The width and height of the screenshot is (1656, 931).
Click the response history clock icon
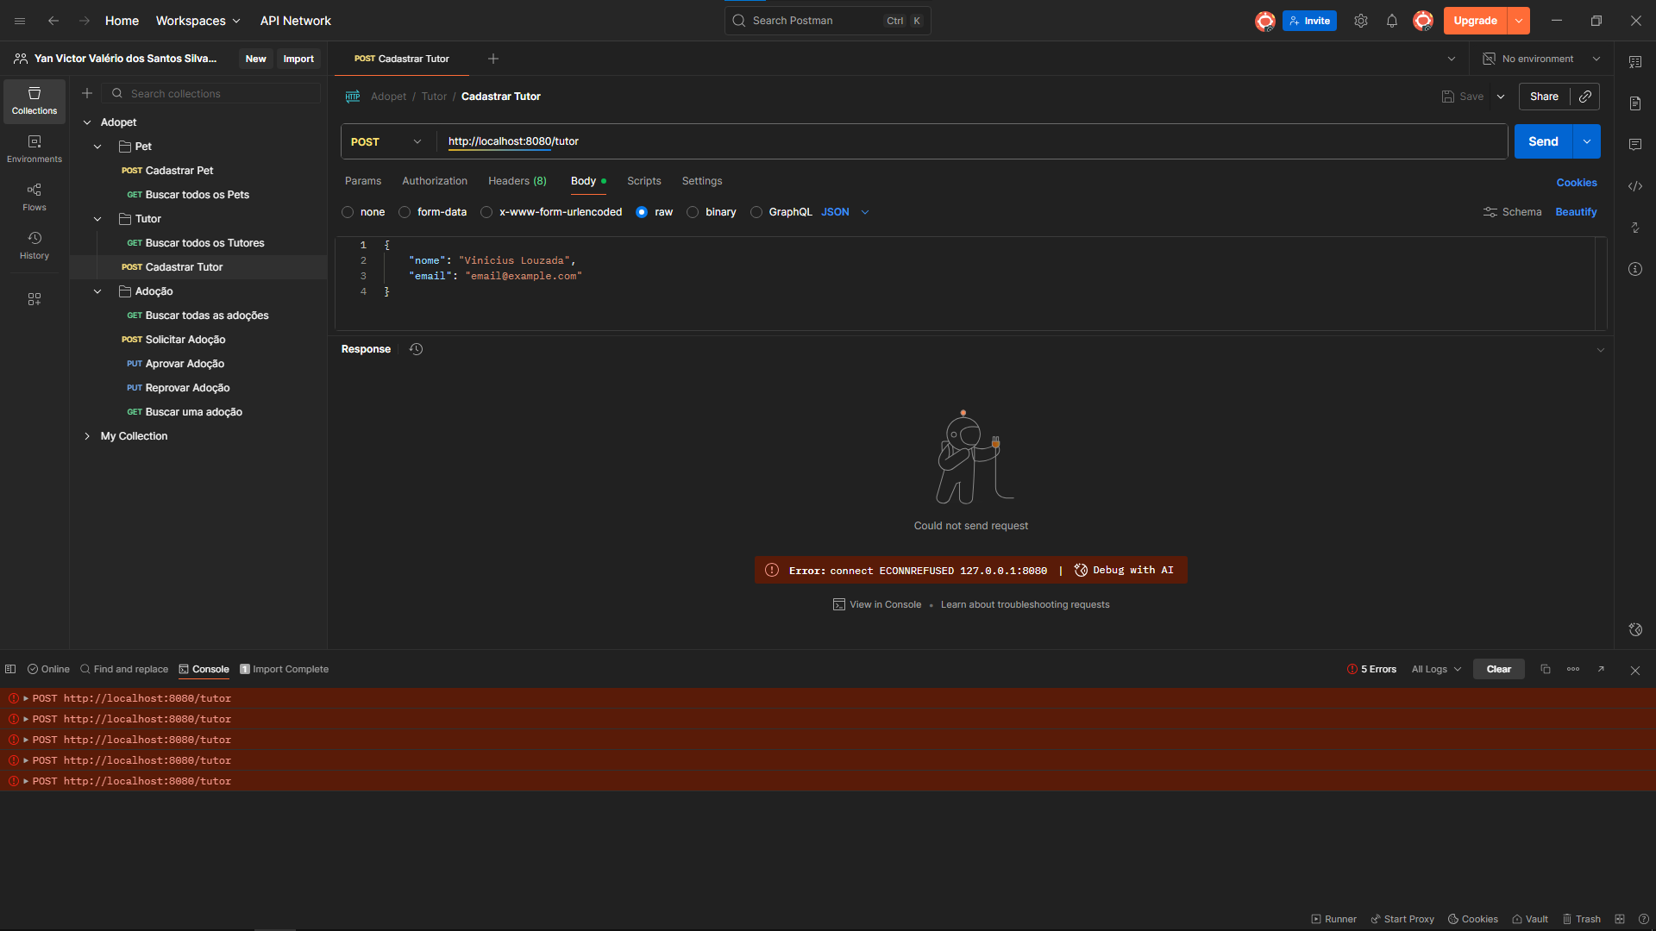[416, 349]
